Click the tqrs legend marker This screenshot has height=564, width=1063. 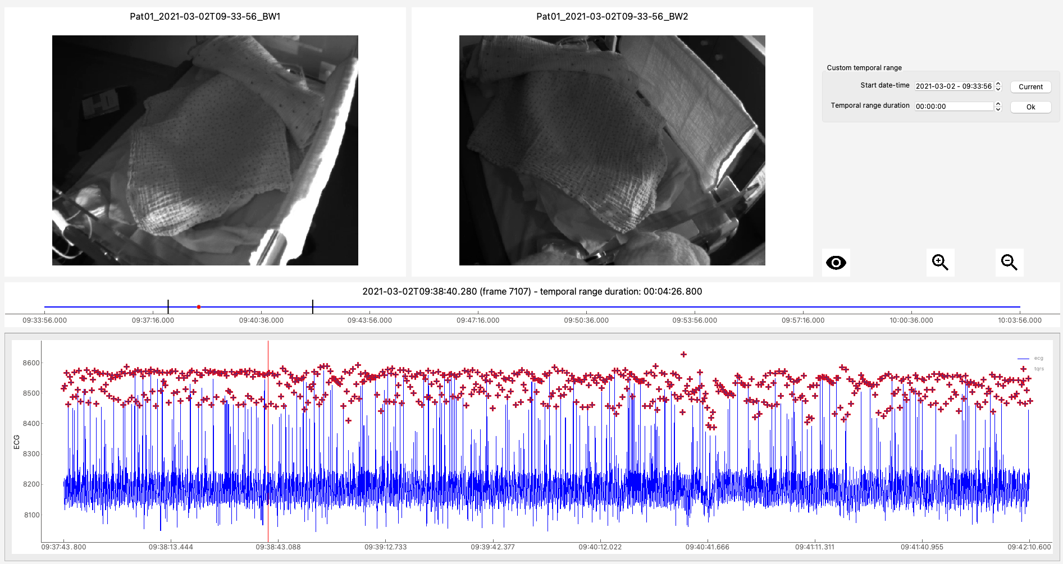[1023, 369]
